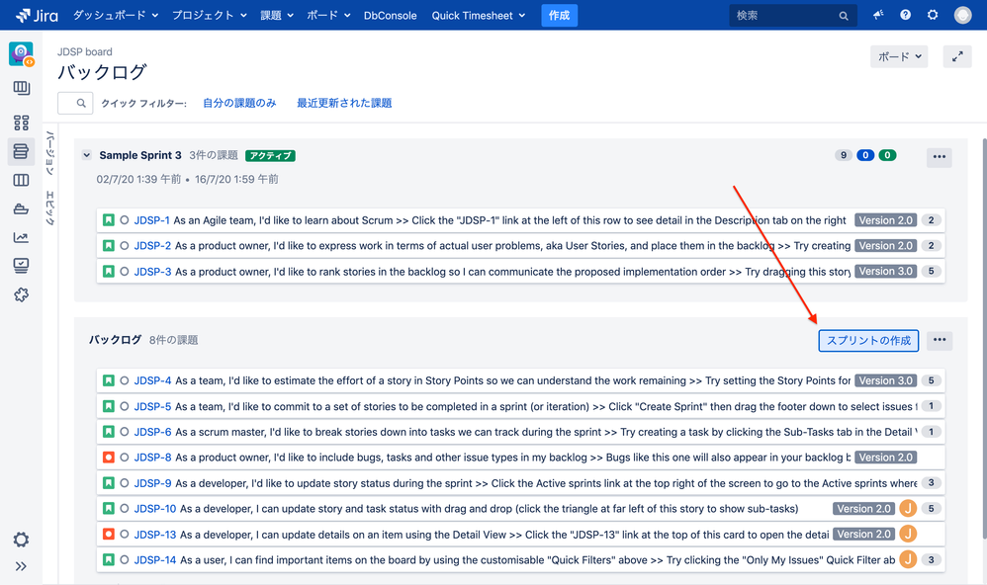This screenshot has height=585, width=987.
Task: Click the grey 9 estimate badge in sprint header
Action: coord(844,155)
